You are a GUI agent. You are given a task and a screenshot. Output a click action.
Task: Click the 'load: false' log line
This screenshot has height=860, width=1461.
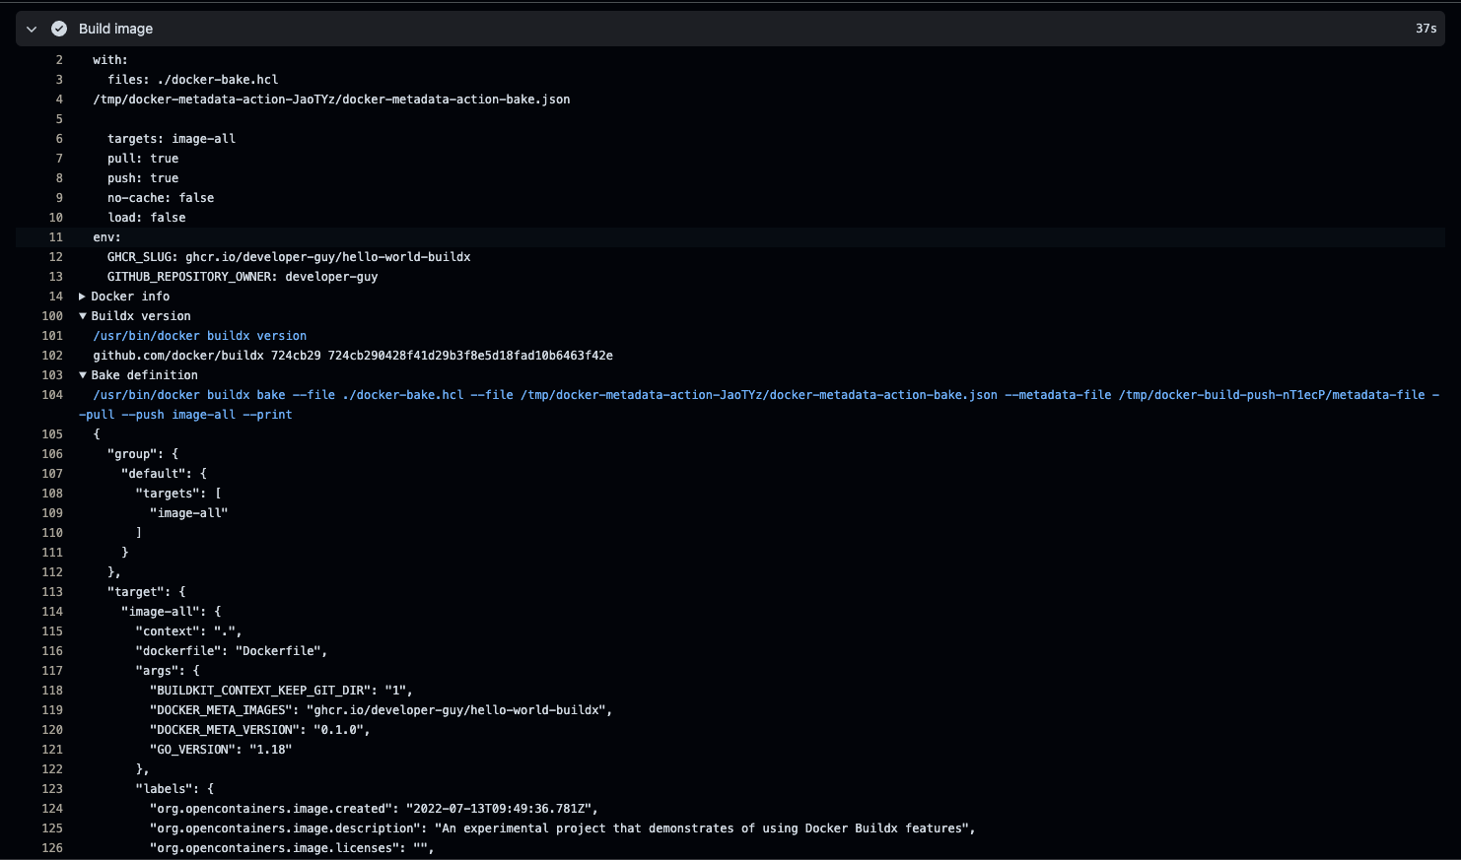(147, 218)
